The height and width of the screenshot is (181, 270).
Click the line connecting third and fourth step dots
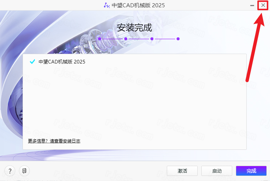pyautogui.click(x=165, y=38)
